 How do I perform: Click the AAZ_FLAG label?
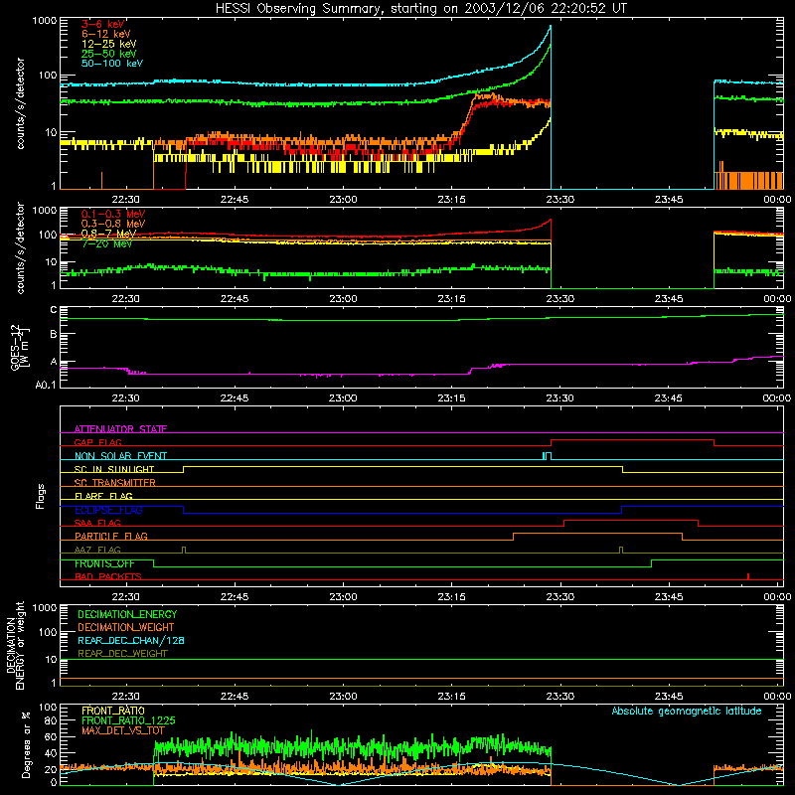pos(97,550)
